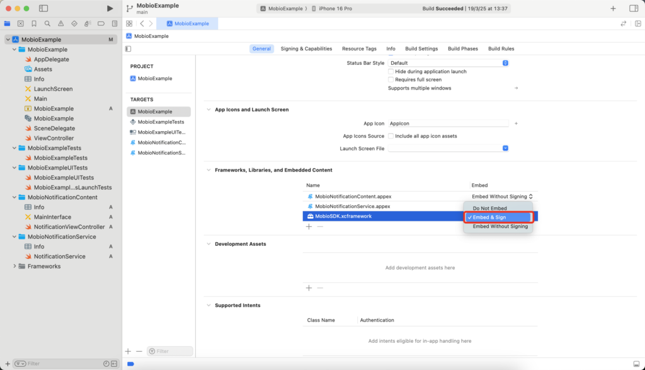Go back with the left chevron arrow
645x370 pixels.
click(142, 23)
